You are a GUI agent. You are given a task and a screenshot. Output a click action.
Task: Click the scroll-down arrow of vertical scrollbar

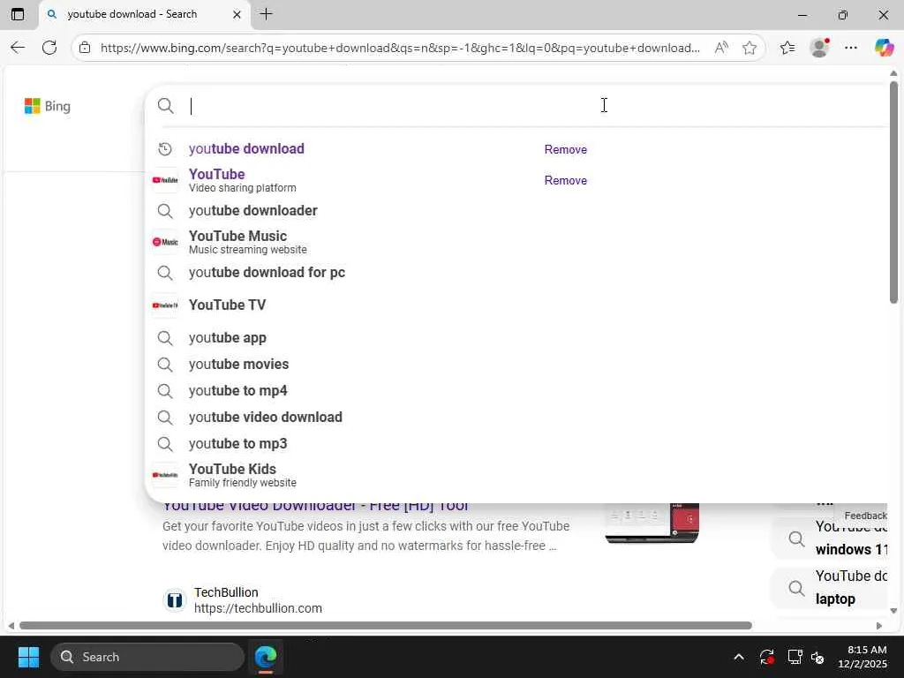[x=893, y=611]
